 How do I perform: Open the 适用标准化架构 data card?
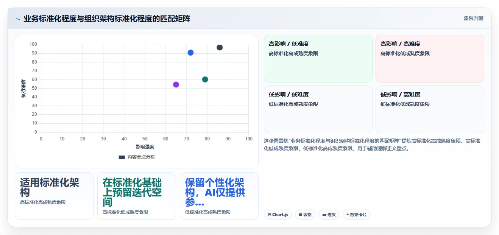[54, 196]
